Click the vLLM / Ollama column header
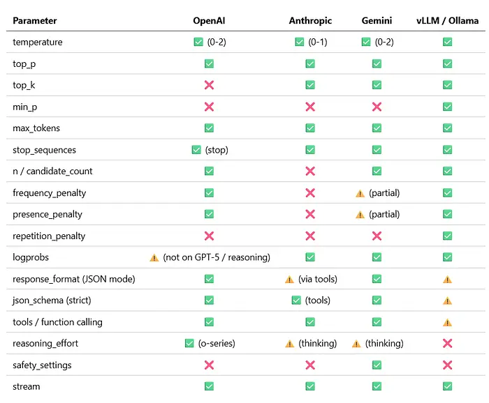The height and width of the screenshot is (403, 489). (x=448, y=20)
